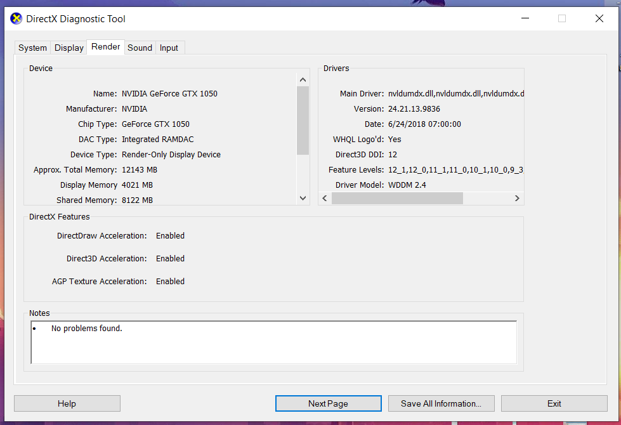This screenshot has width=621, height=425.
Task: Click DirectDraw Acceleration 'Enabled' status
Action: click(x=170, y=236)
